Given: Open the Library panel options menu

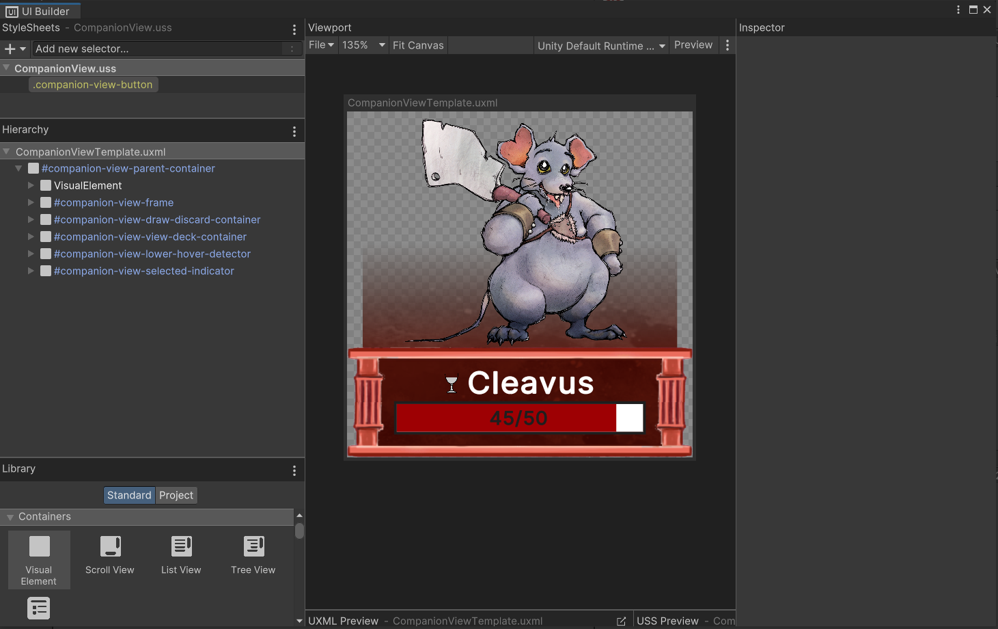Looking at the screenshot, I should tap(294, 470).
